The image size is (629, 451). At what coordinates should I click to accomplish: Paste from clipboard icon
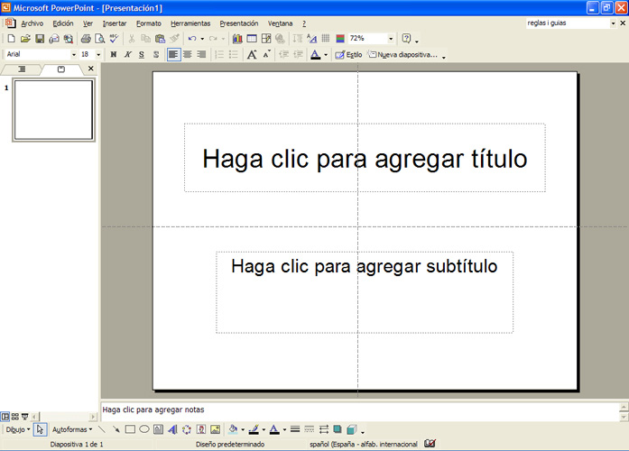click(x=160, y=39)
